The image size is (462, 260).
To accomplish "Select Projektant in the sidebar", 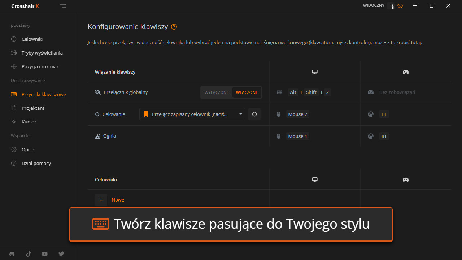I will pos(33,108).
